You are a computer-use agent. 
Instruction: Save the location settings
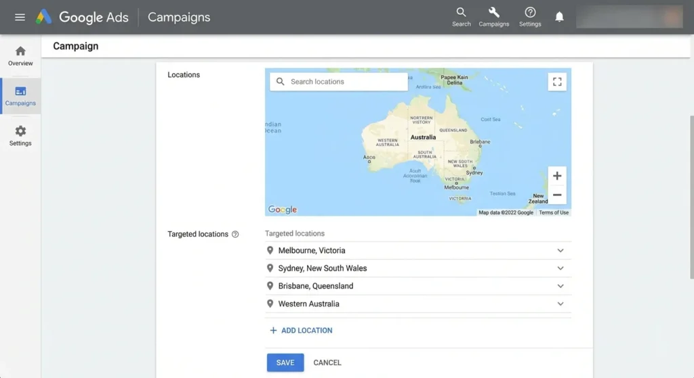285,362
